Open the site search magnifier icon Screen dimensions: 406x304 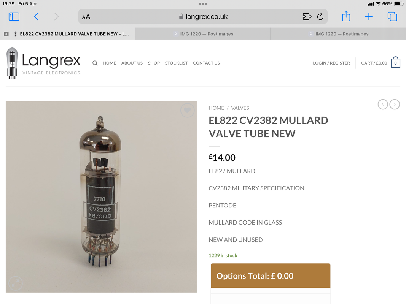tap(95, 63)
